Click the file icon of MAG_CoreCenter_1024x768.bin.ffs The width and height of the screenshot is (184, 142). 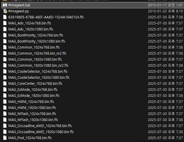point(5,84)
